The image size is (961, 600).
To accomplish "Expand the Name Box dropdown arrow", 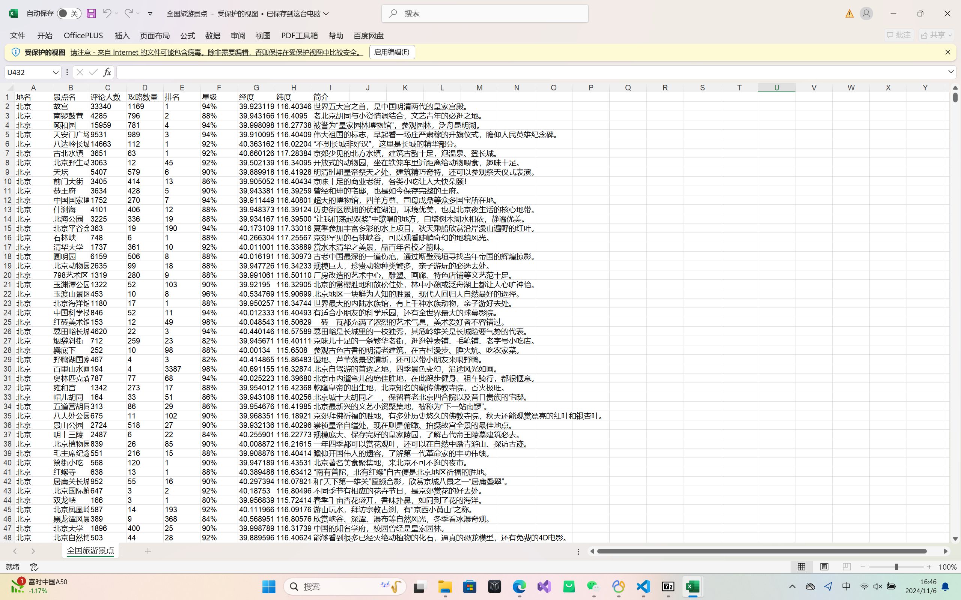I will (56, 72).
